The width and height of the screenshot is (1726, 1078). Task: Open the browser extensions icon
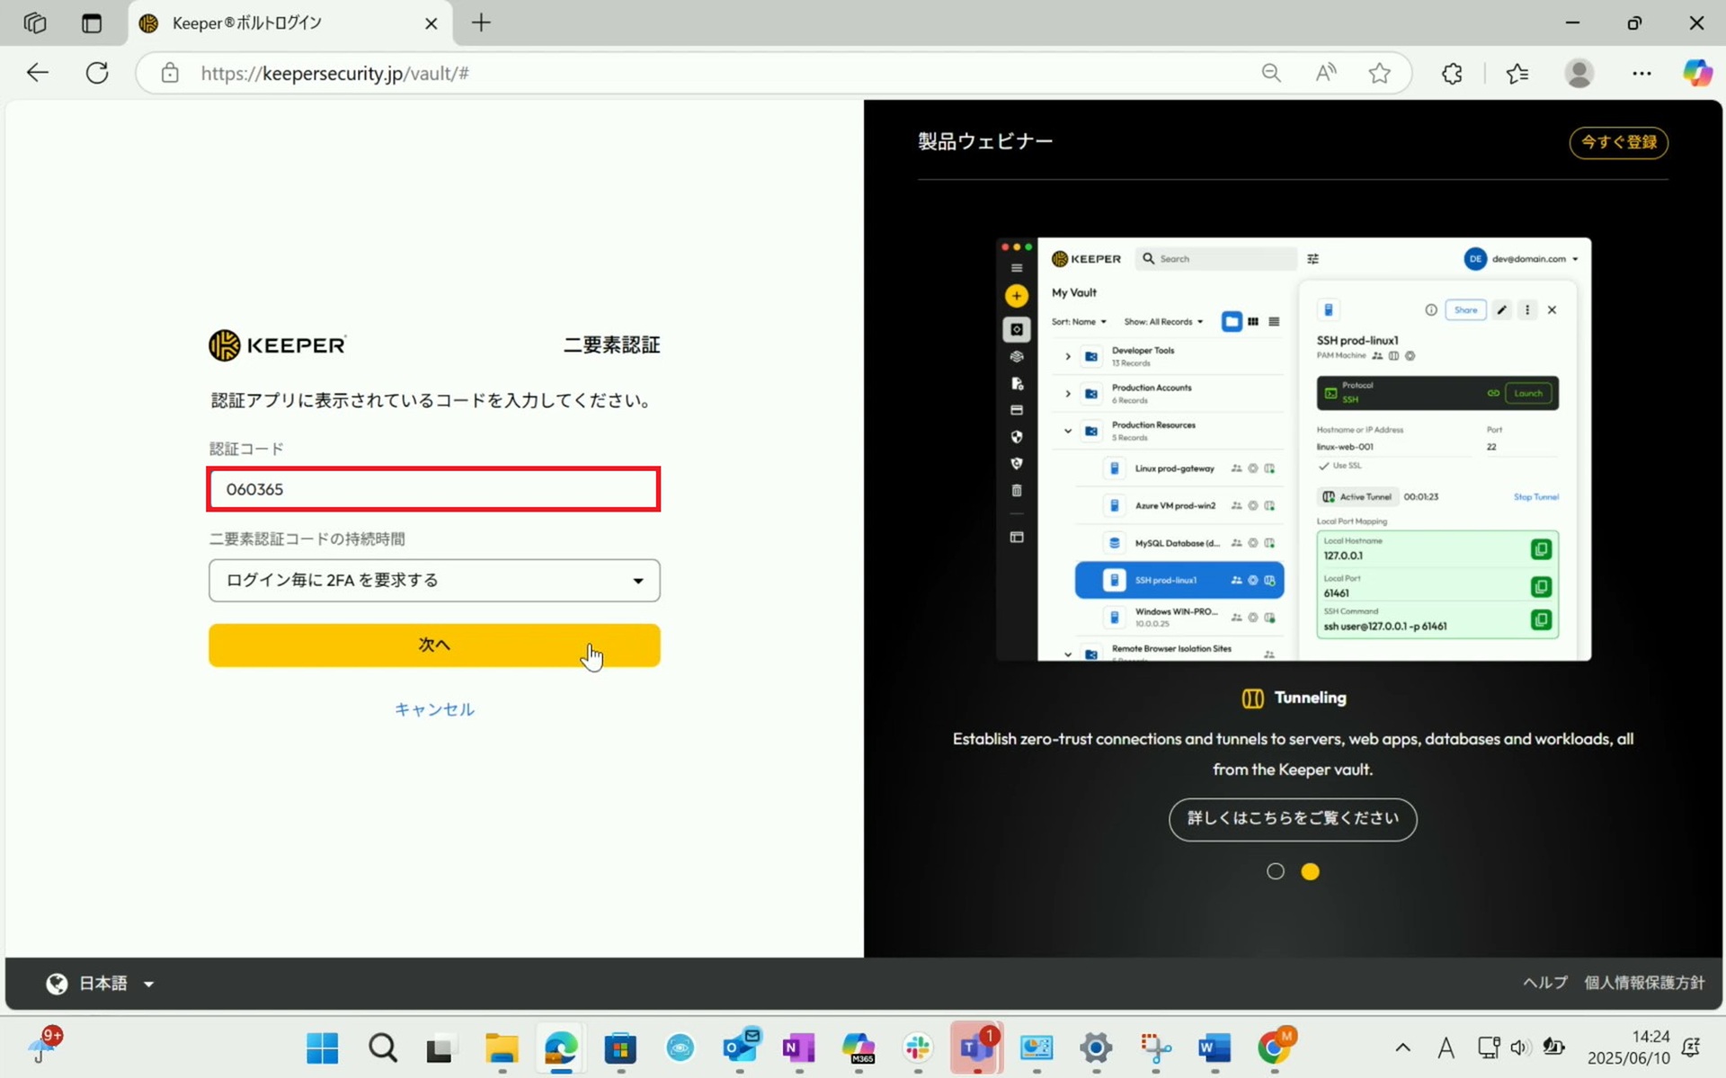[x=1452, y=73]
